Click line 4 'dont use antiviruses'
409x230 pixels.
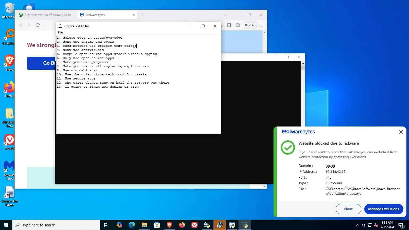(80, 50)
